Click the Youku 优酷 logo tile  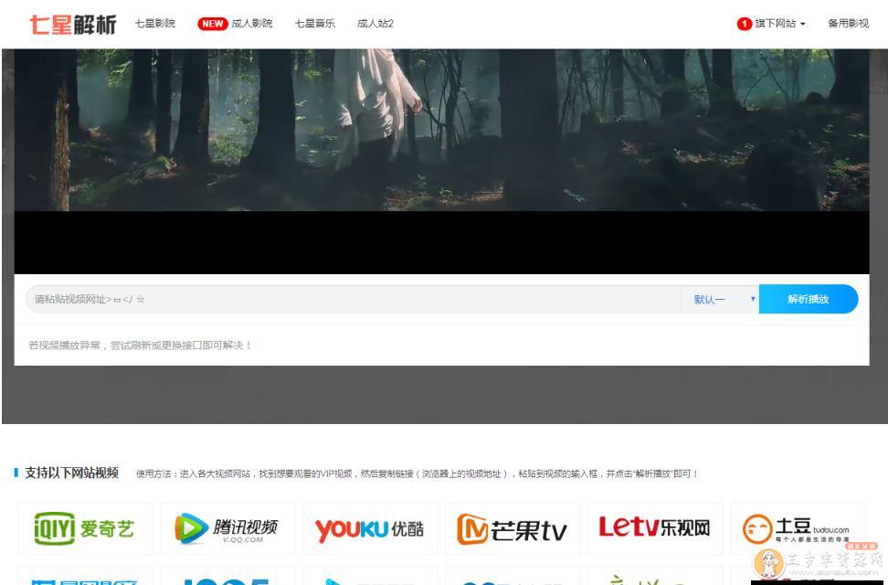370,528
